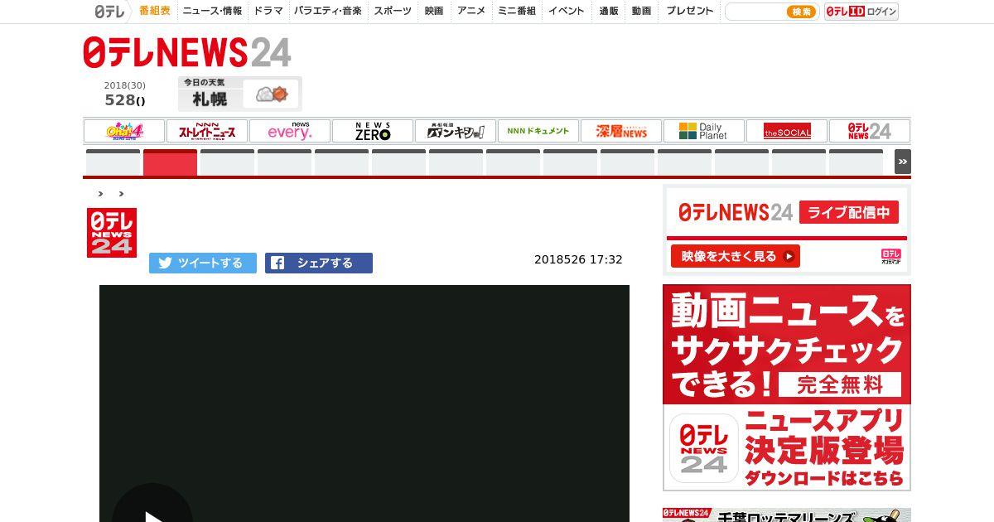This screenshot has height=522, width=994.
Task: Click 日テレID ログイン button
Action: click(861, 12)
